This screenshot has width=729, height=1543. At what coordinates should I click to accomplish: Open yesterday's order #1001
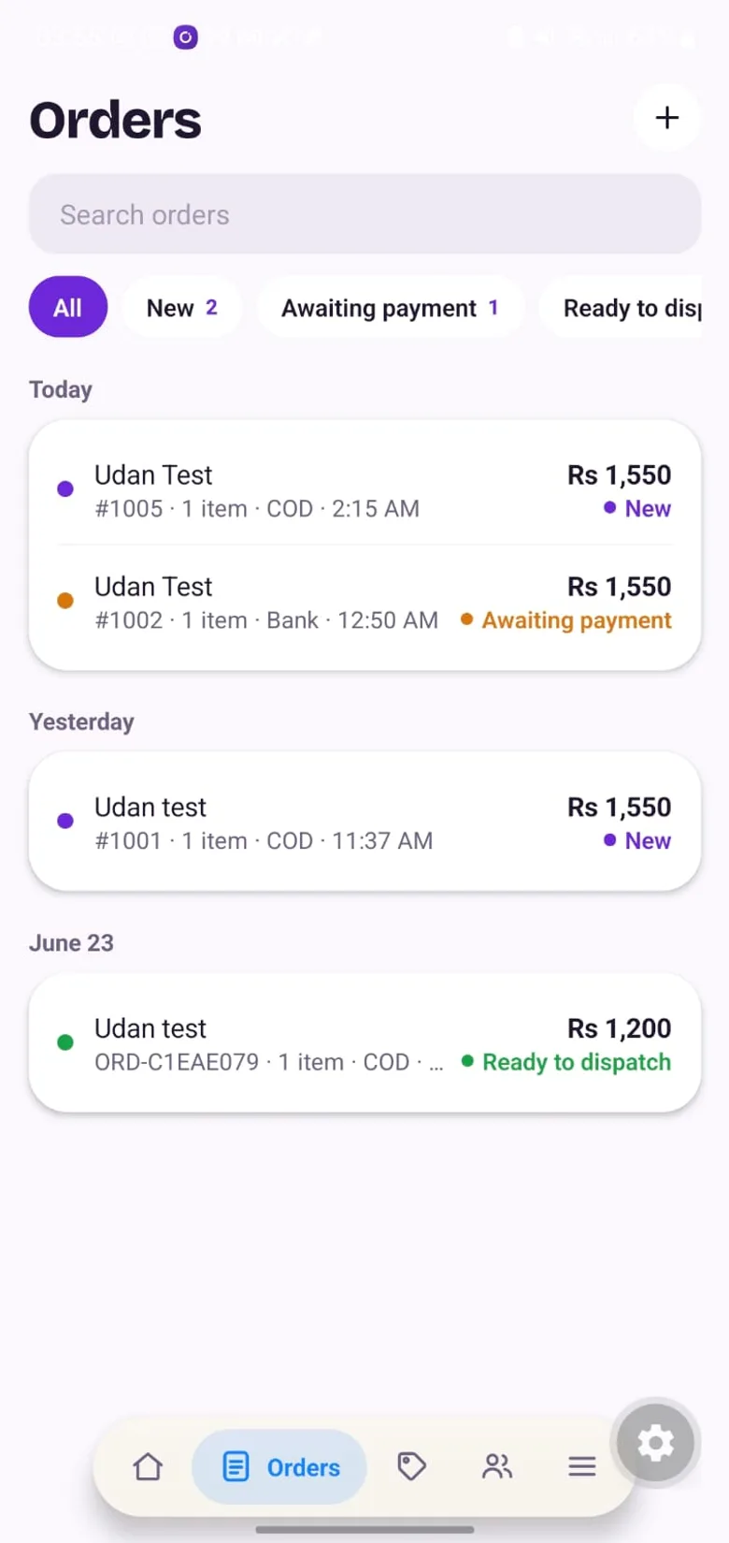(x=364, y=822)
